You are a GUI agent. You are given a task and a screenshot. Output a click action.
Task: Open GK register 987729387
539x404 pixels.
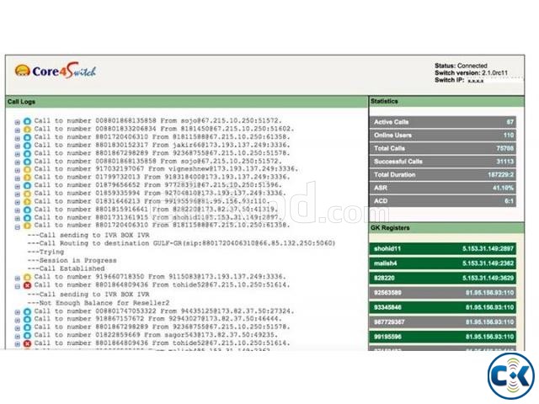(443, 322)
